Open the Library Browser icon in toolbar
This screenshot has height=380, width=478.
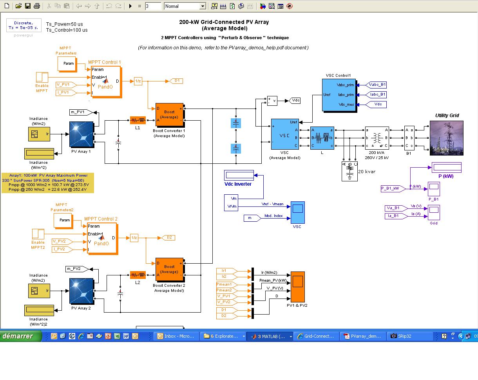(263, 6)
